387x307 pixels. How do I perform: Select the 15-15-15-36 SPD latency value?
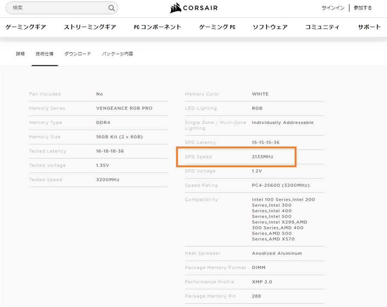point(266,143)
